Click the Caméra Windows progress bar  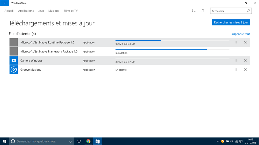click(172, 59)
